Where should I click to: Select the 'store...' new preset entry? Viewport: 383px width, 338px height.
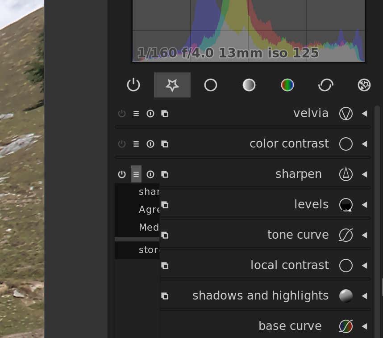pos(137,250)
